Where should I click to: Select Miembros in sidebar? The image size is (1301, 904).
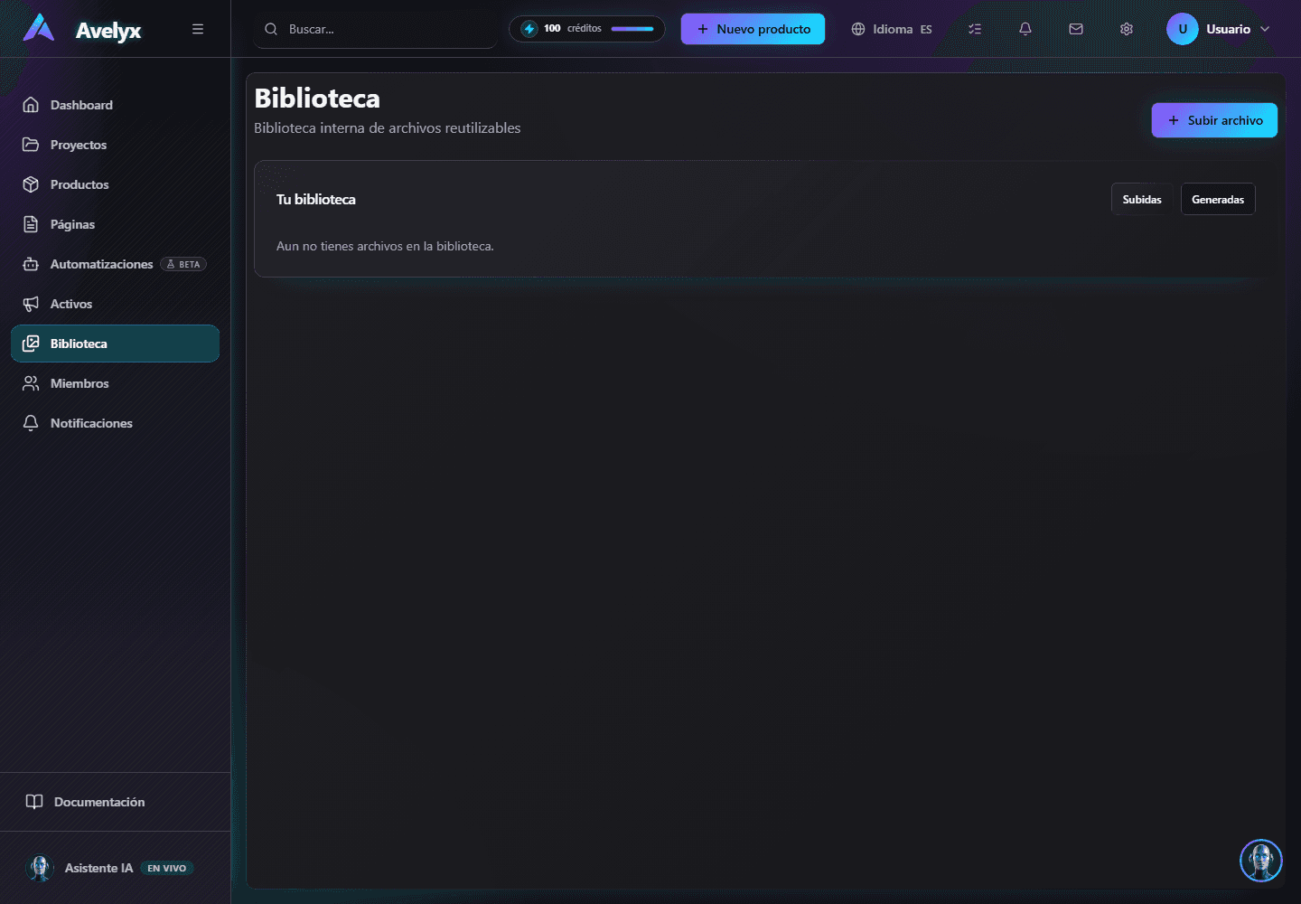115,383
